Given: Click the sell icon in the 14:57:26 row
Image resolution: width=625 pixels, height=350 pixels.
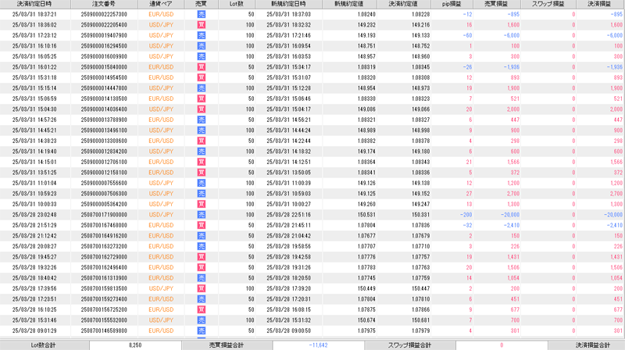Looking at the screenshot, I should pos(202,120).
